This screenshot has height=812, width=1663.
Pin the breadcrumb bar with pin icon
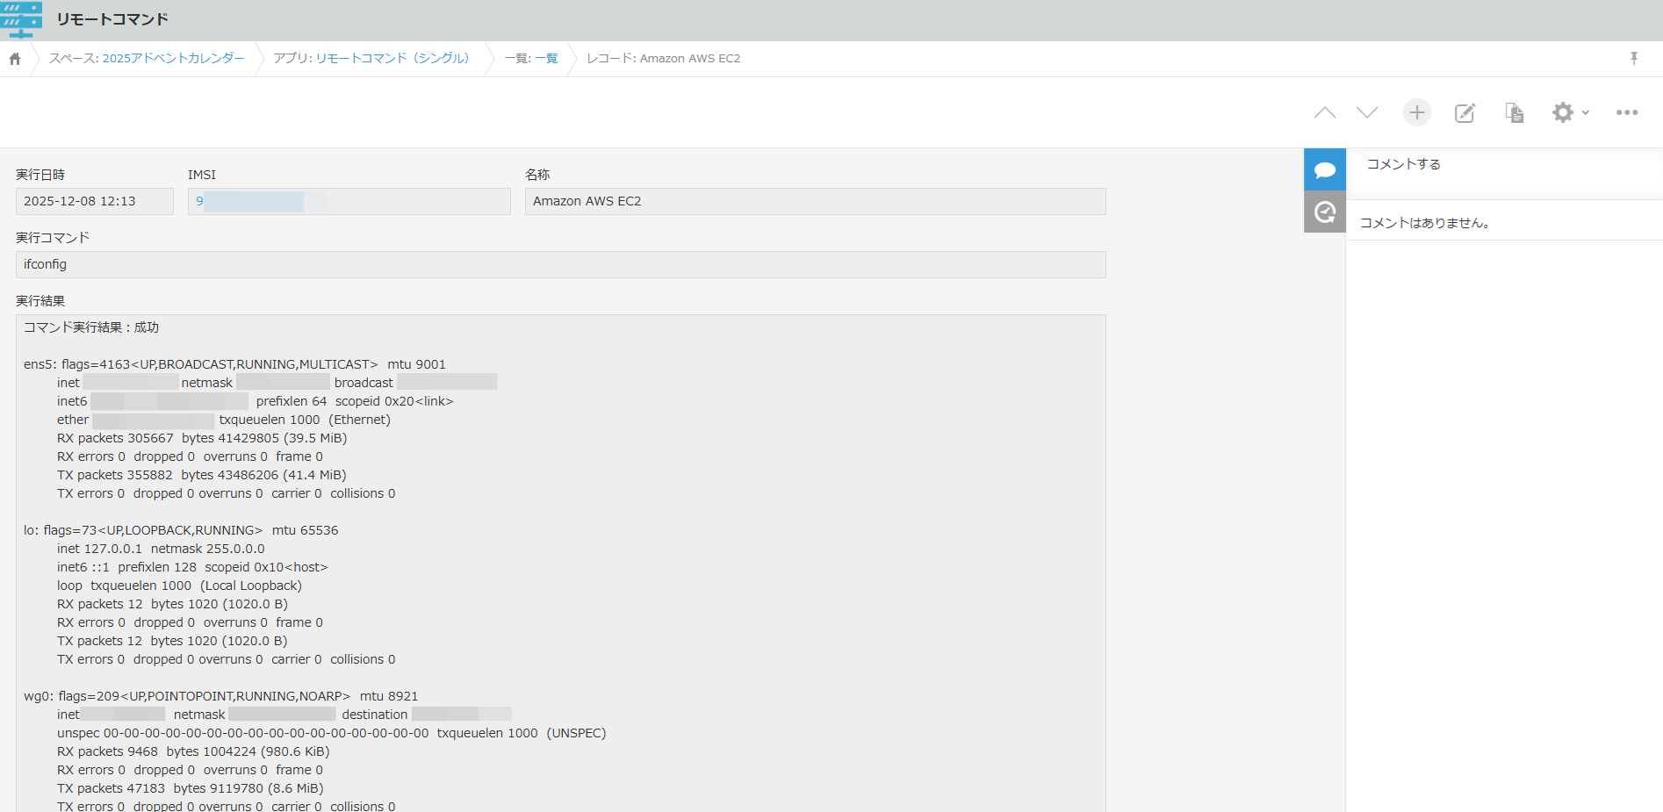coord(1634,58)
